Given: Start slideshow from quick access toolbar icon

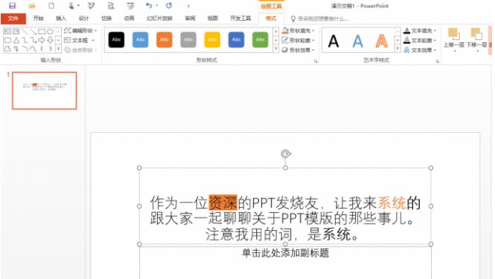Looking at the screenshot, I should (130, 6).
